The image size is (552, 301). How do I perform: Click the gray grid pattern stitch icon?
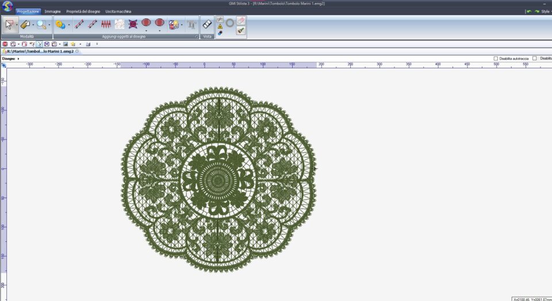point(120,25)
